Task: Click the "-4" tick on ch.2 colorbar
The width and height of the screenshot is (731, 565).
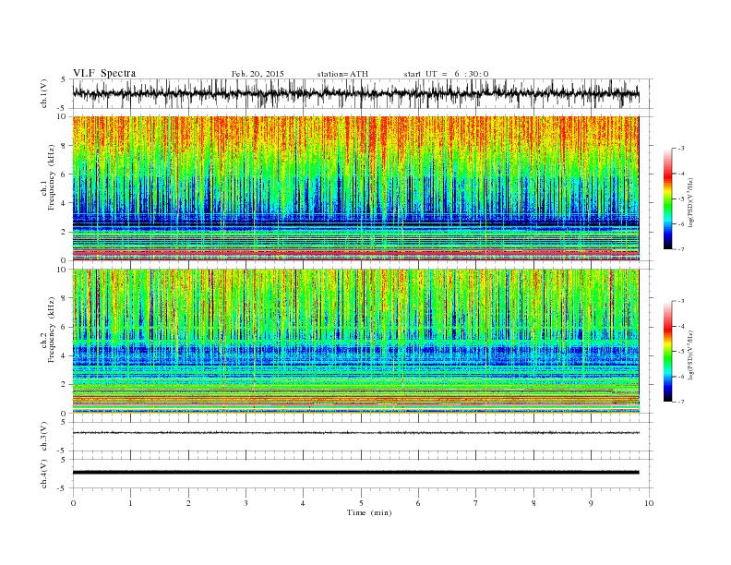Action: point(681,326)
